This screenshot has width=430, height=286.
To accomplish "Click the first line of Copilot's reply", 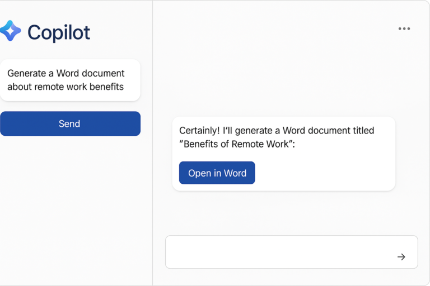I will click(276, 130).
